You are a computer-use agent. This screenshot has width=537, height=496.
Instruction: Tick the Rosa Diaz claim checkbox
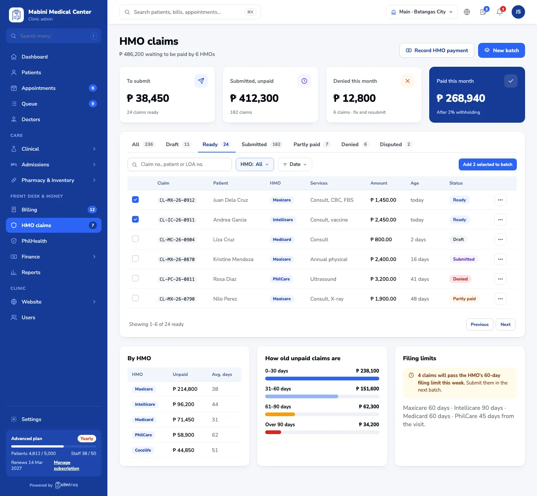point(135,278)
